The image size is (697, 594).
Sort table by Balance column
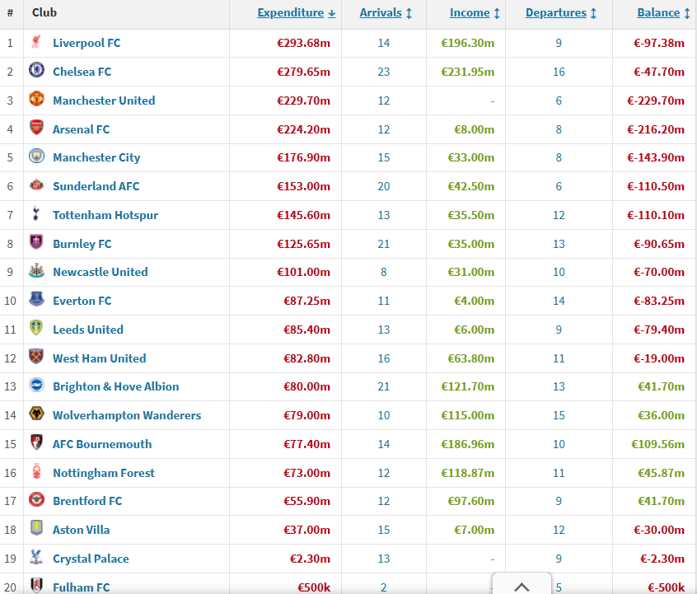(664, 13)
